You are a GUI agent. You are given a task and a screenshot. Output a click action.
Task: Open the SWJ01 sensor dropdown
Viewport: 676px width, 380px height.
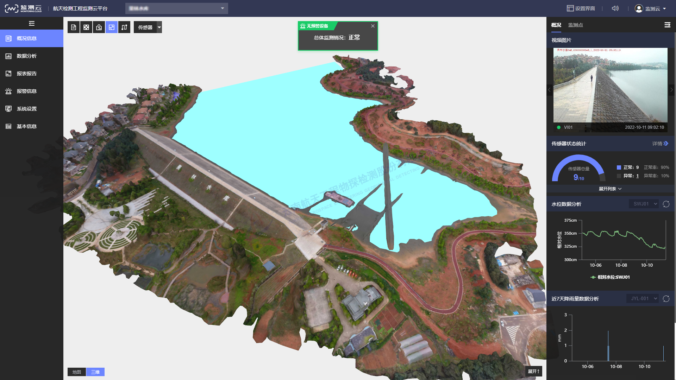click(644, 204)
